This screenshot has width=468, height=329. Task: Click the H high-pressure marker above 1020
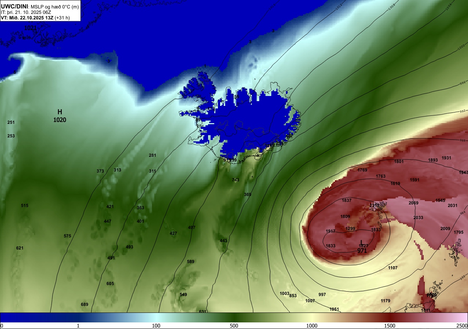[x=60, y=112]
